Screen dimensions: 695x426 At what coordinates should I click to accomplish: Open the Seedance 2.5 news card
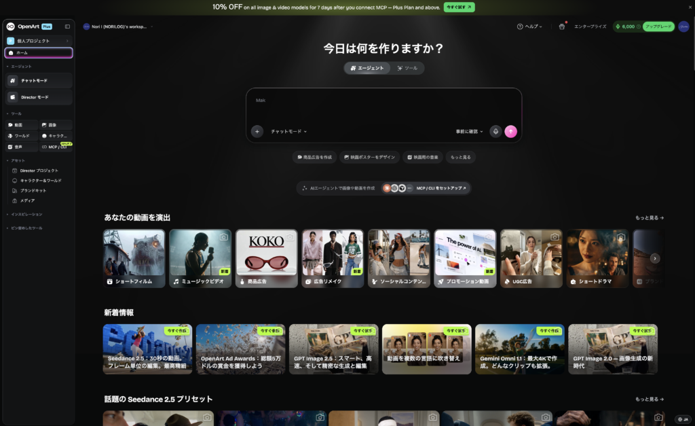(x=147, y=349)
